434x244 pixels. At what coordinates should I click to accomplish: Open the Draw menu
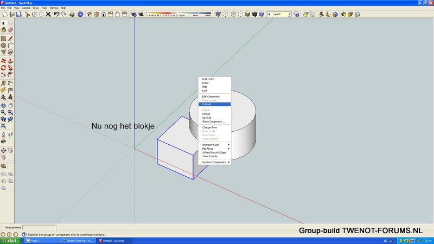pos(36,8)
